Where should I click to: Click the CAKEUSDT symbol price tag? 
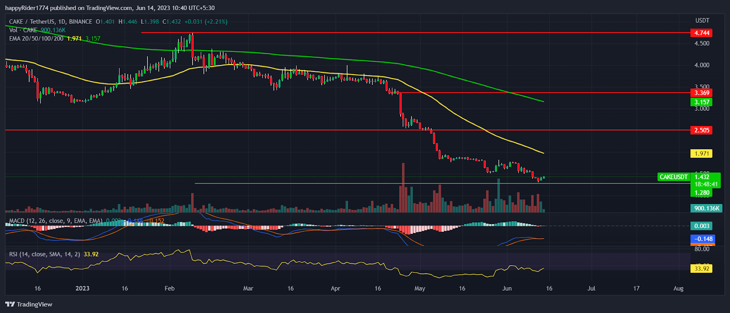[x=674, y=177]
